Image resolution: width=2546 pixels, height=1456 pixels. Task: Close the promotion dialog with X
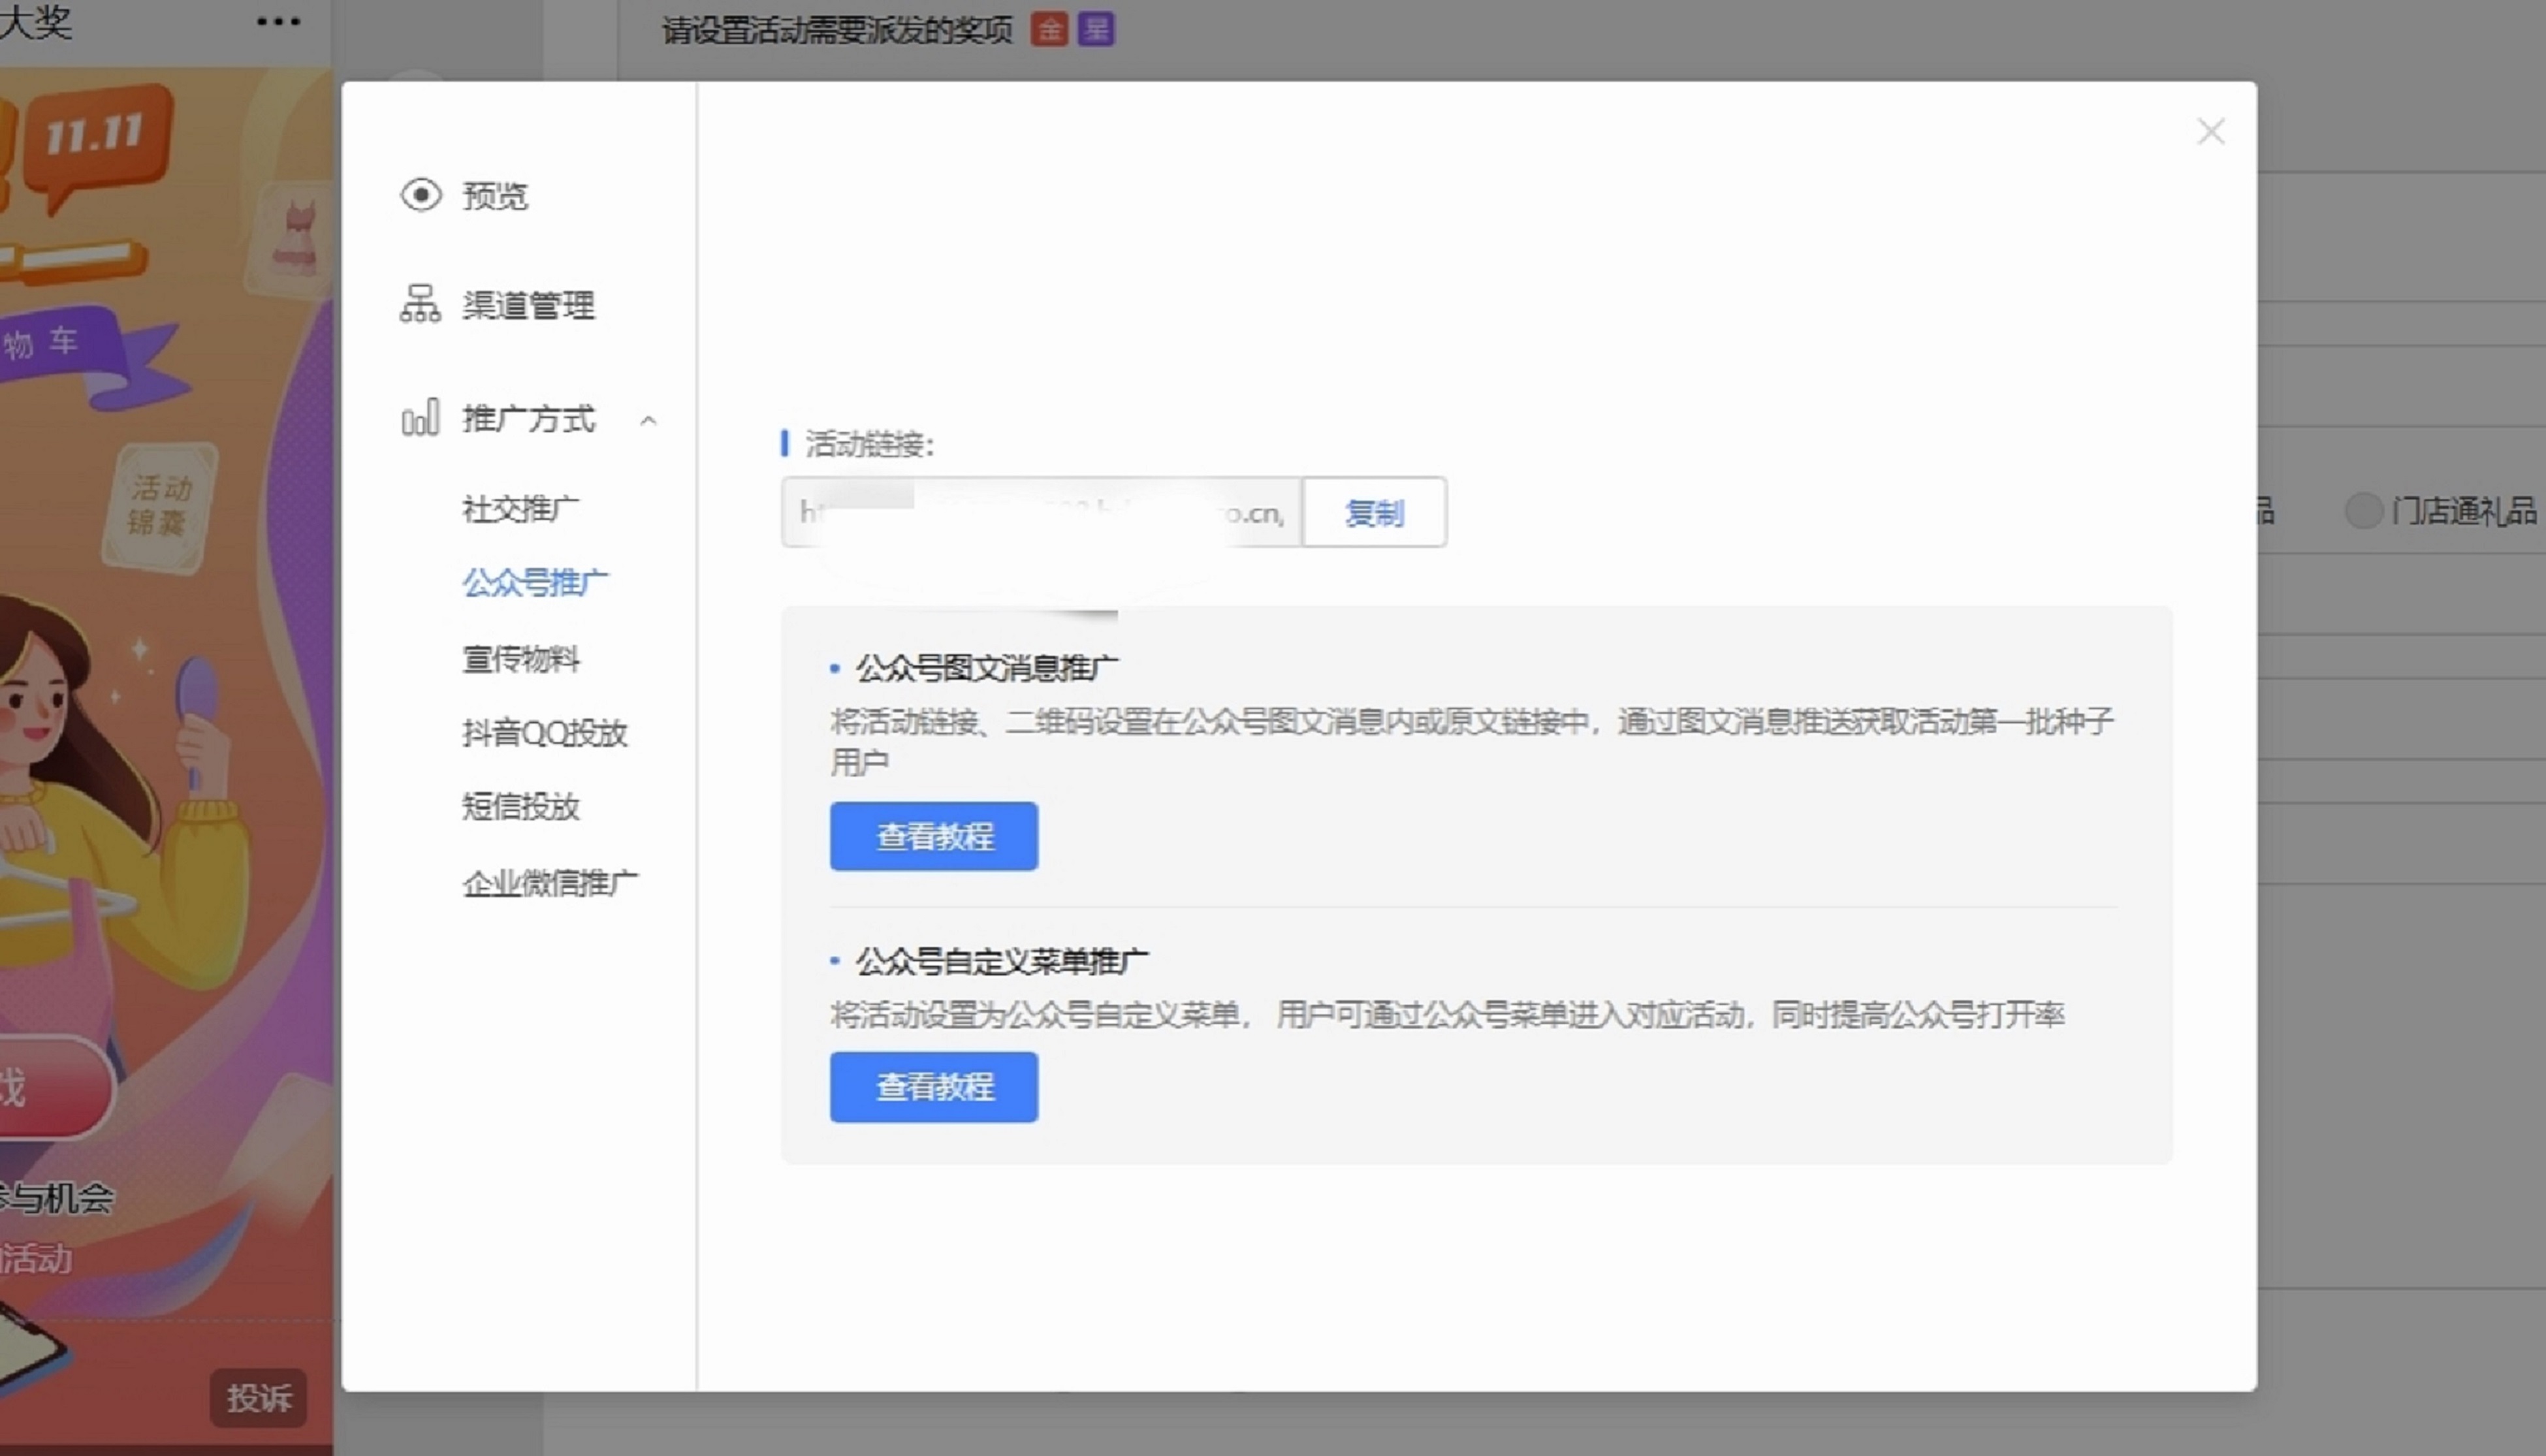point(2210,132)
